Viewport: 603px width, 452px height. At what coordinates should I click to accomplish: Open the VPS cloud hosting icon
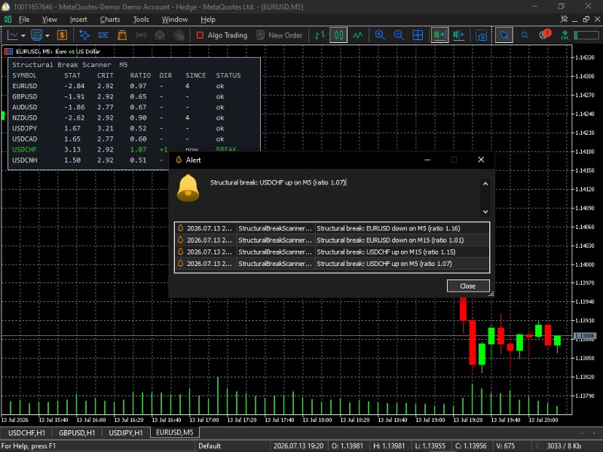(160, 35)
